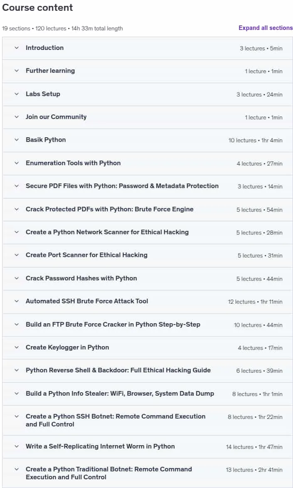
Task: Expand Basik Python section chevron
Action: [17, 140]
